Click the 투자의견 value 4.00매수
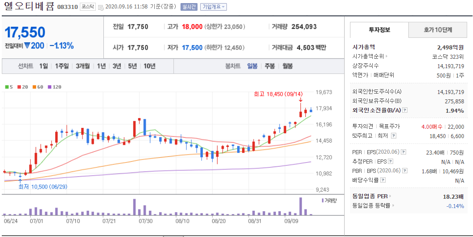473x237 pixels. pyautogui.click(x=432, y=127)
